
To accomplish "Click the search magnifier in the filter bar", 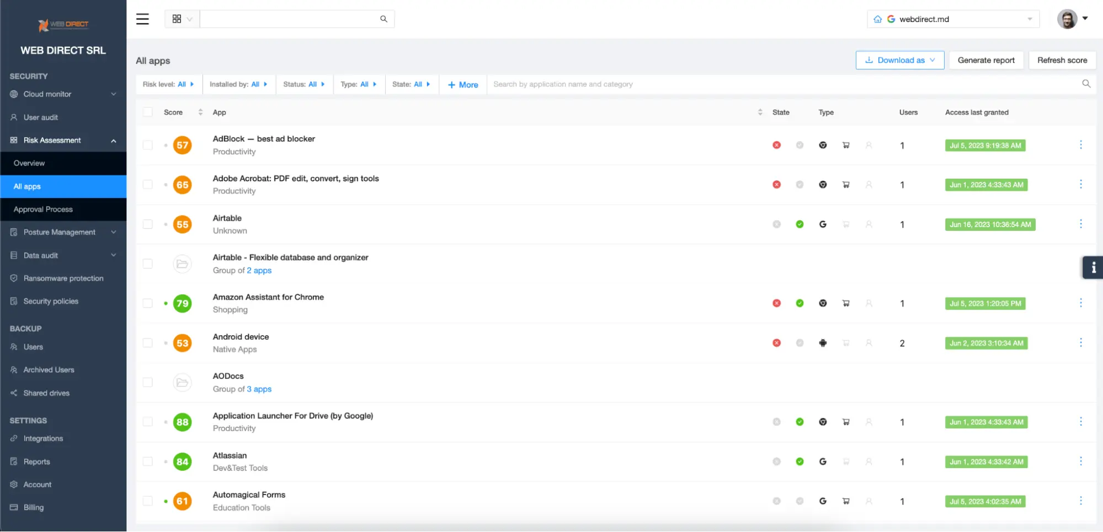I will [x=1086, y=84].
